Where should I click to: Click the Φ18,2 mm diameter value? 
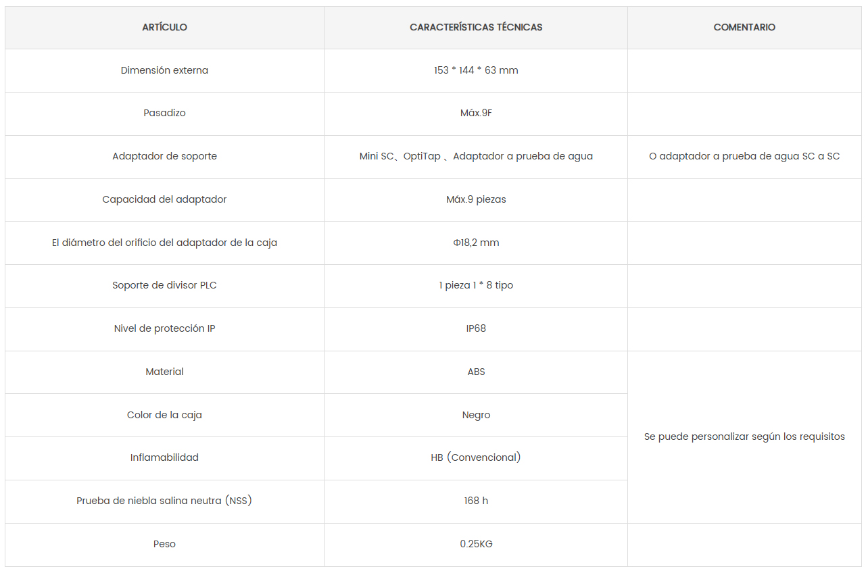(x=476, y=243)
